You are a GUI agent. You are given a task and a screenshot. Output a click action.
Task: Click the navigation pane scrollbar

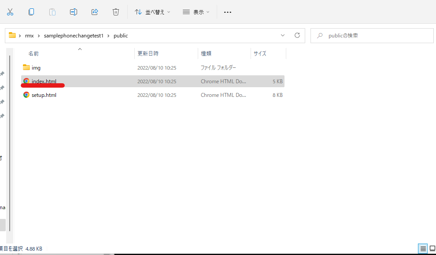10,143
